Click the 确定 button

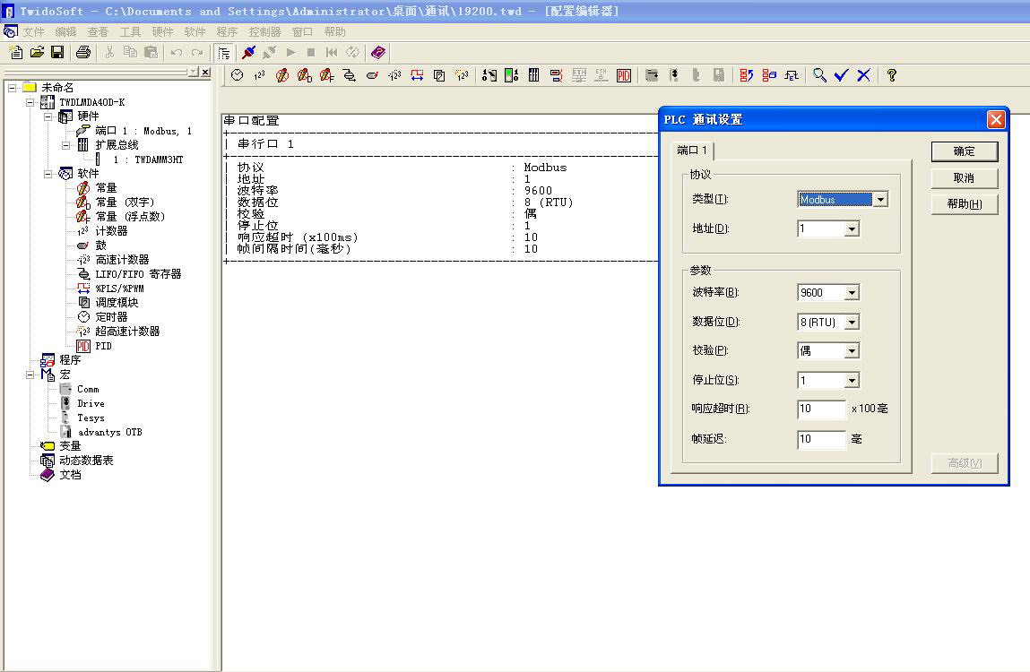[x=964, y=151]
